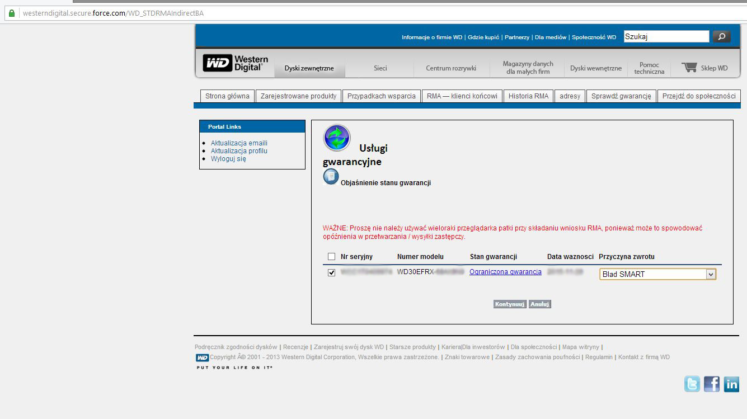Switch to the Przejdź do społeczności tab
747x419 pixels.
(699, 96)
